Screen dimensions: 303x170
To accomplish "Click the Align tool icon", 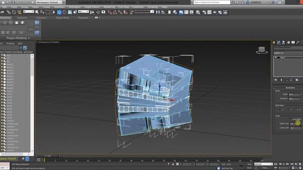I will click(163, 12).
